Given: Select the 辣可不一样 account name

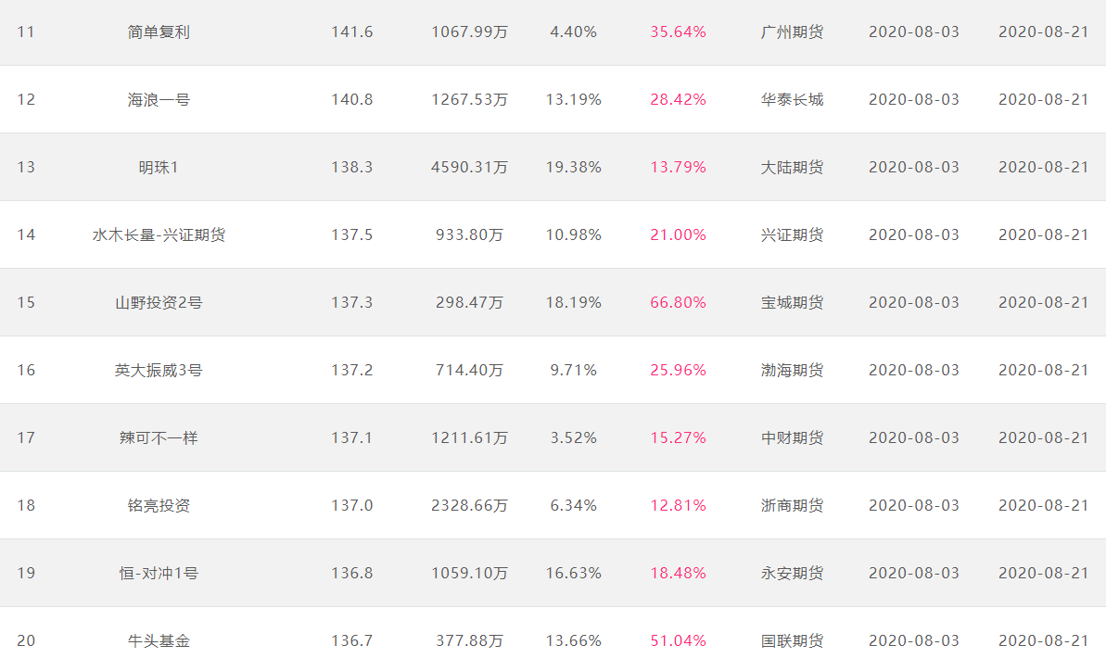Looking at the screenshot, I should pyautogui.click(x=159, y=437).
